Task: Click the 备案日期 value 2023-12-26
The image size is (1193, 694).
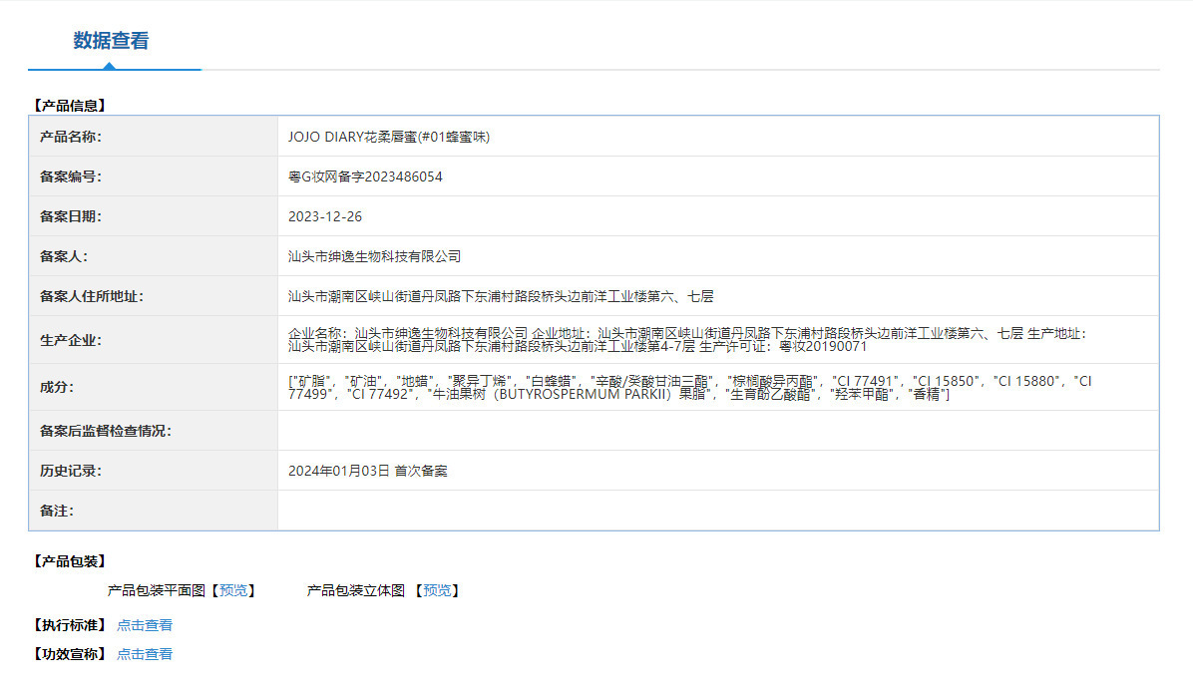Action: (325, 217)
